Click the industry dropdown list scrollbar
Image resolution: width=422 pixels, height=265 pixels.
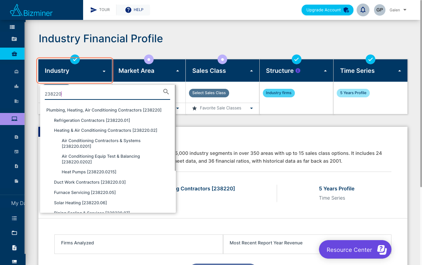point(175,128)
